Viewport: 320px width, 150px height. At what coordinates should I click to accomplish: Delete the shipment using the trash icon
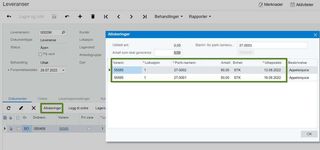click(x=93, y=17)
